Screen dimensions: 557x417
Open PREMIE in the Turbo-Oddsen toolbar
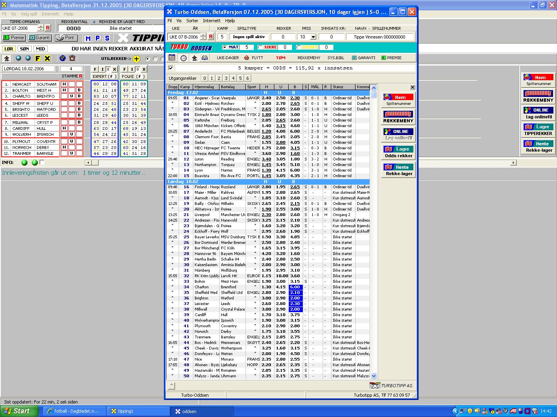pos(391,58)
